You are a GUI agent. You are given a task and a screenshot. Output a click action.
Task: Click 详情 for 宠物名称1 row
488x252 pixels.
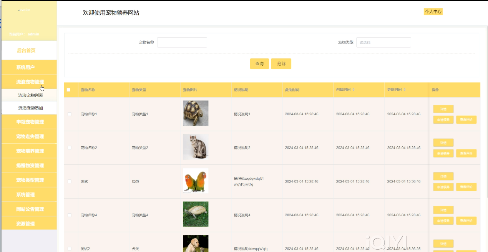tap(443, 109)
